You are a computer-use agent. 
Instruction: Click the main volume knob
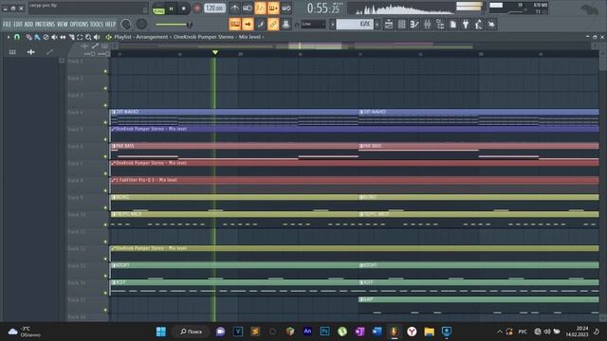(126, 24)
